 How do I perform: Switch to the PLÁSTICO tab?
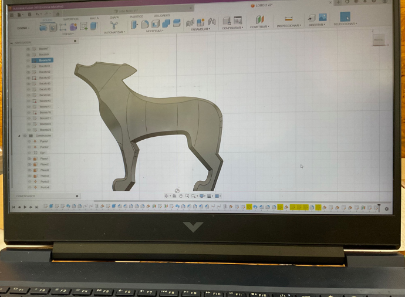[x=136, y=16]
